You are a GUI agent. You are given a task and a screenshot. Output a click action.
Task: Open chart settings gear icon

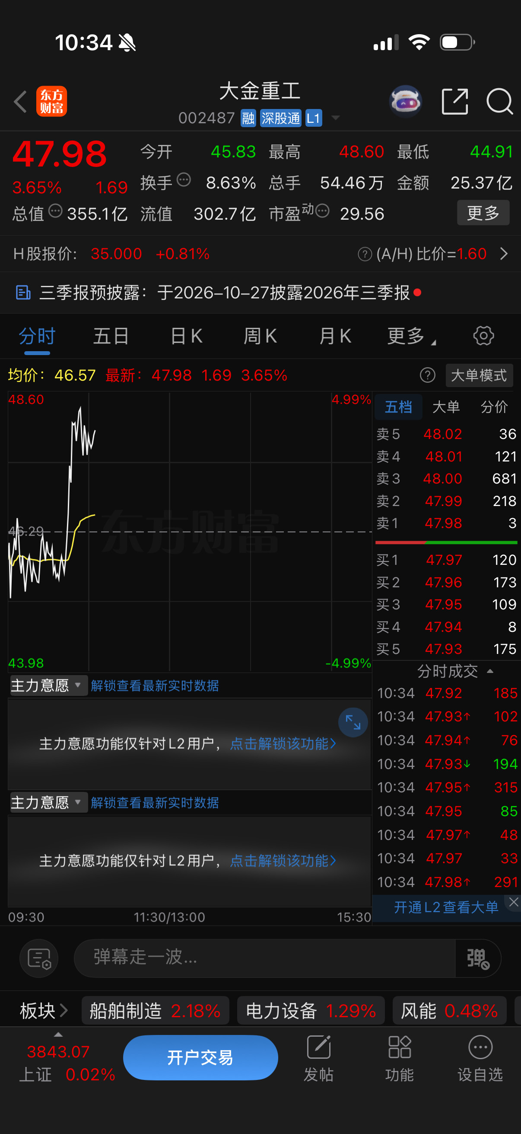click(483, 336)
